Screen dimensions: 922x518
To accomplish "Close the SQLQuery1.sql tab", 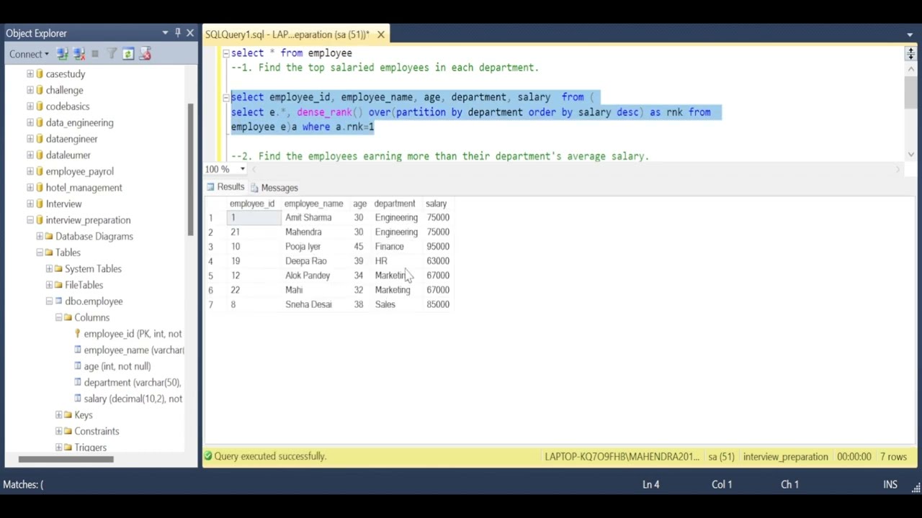I will 381,34.
